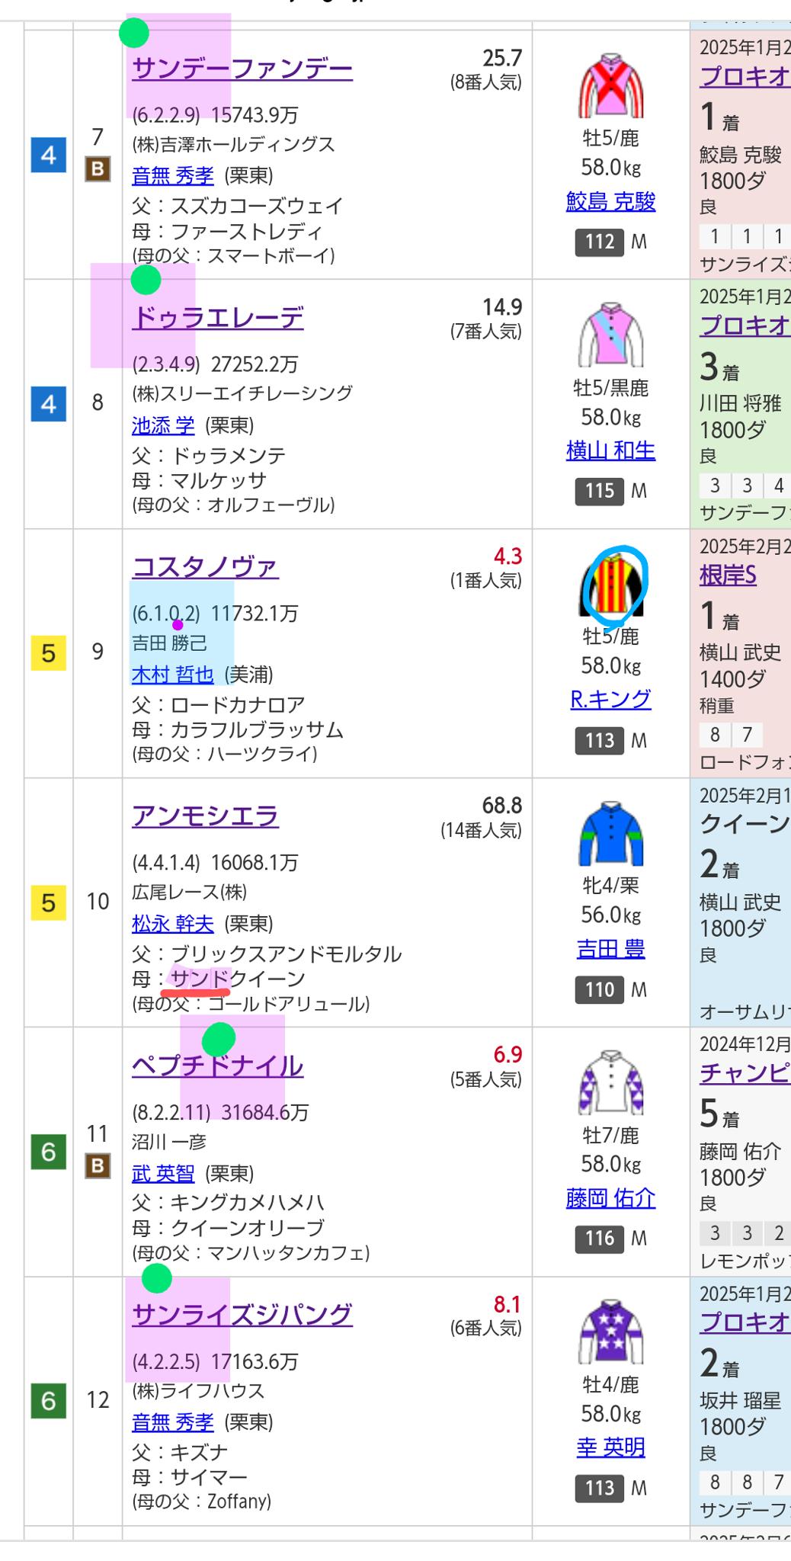Click blinker B icon for horse 7
791x1561 pixels.
[98, 168]
